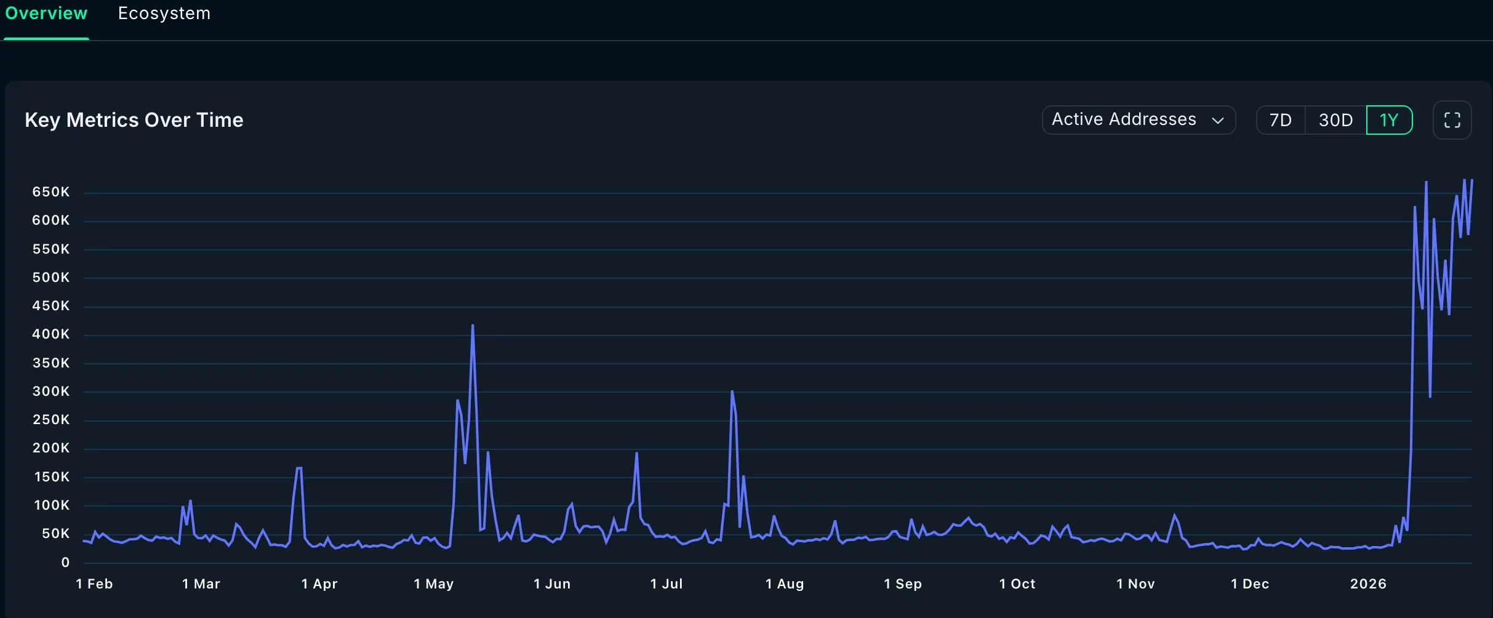Open the Active Addresses metric dropdown
The image size is (1493, 618).
pyautogui.click(x=1138, y=120)
